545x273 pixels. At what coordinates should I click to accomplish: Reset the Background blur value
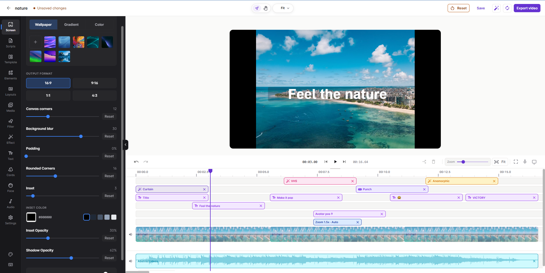pos(109,136)
